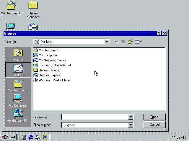Click the Open button
The height and width of the screenshot is (141, 189).
(154, 117)
